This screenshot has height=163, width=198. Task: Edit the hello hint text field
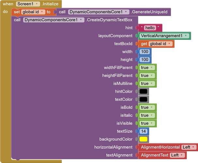click(150, 28)
